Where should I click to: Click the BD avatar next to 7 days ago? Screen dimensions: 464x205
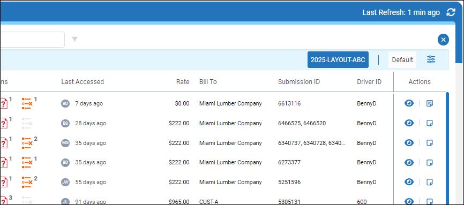pos(65,103)
